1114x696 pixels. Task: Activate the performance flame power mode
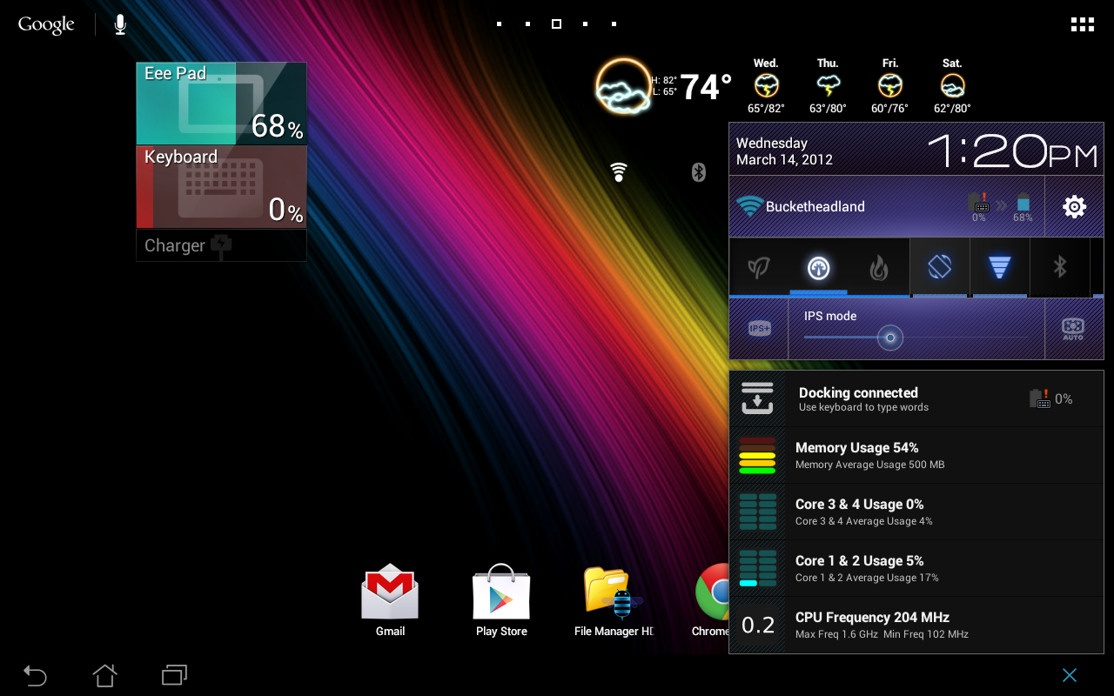(x=878, y=267)
